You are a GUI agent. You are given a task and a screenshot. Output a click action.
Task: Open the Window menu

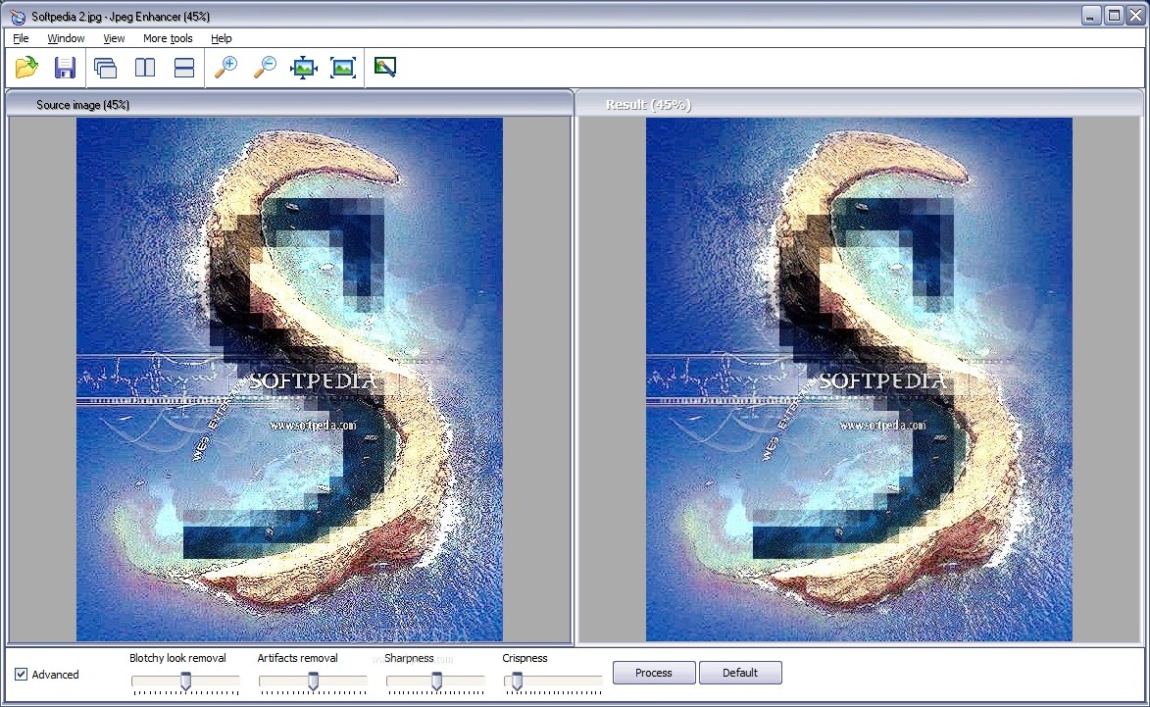click(66, 38)
